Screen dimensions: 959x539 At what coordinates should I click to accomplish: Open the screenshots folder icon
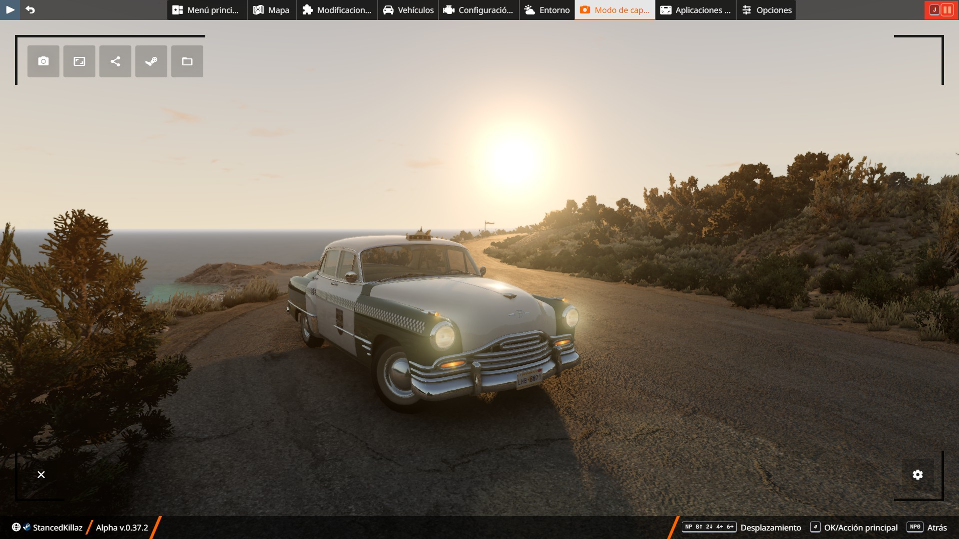tap(187, 61)
